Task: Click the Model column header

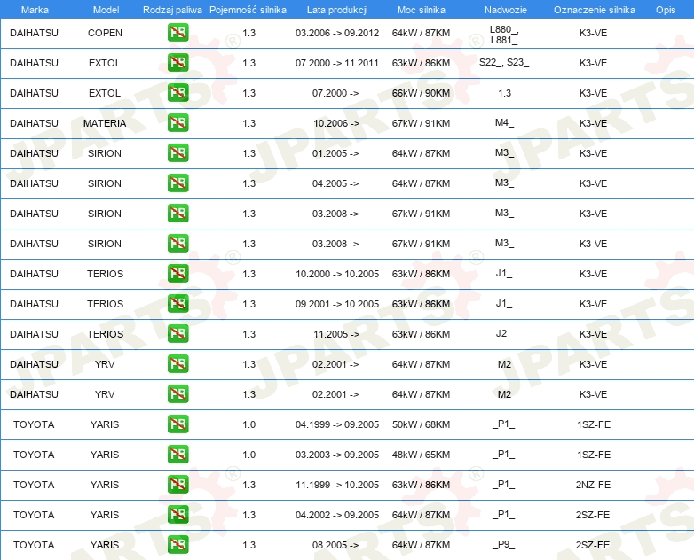Action: coord(106,10)
